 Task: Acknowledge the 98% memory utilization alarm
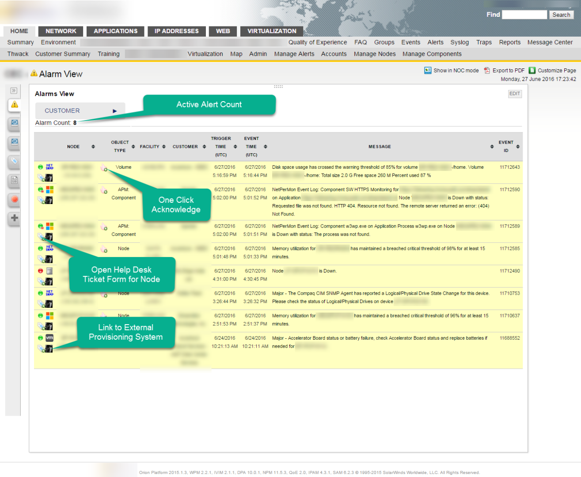(104, 249)
